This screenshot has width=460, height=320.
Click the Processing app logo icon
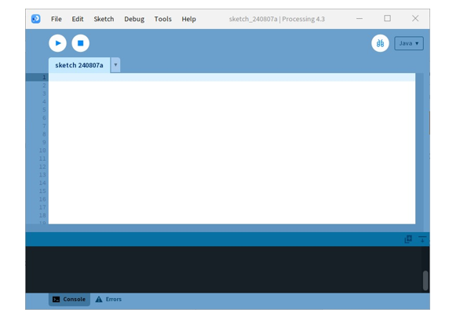36,19
